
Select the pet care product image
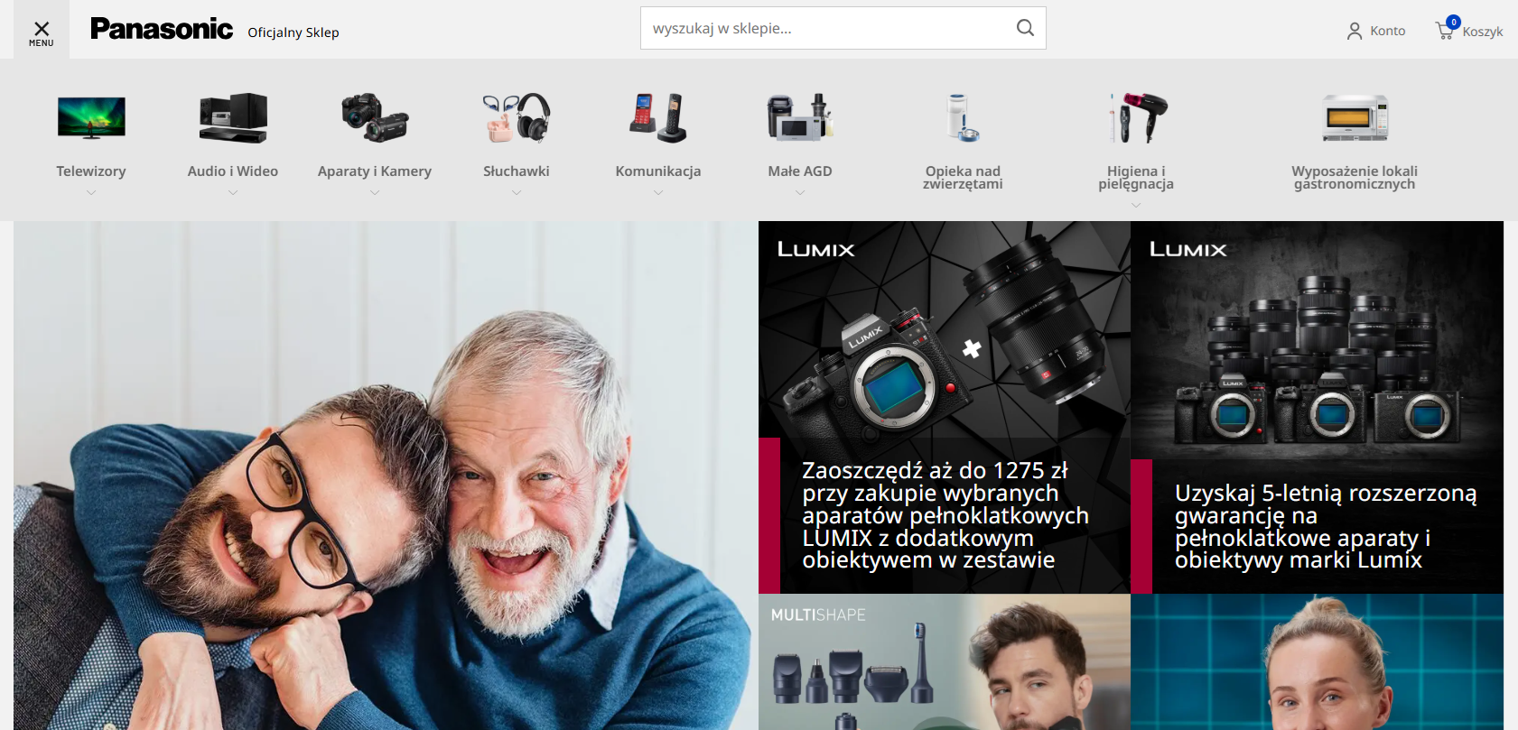pyautogui.click(x=963, y=117)
